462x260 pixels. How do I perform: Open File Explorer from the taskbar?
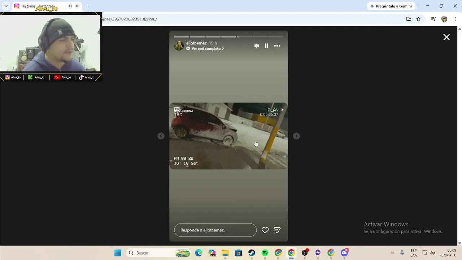click(225, 253)
